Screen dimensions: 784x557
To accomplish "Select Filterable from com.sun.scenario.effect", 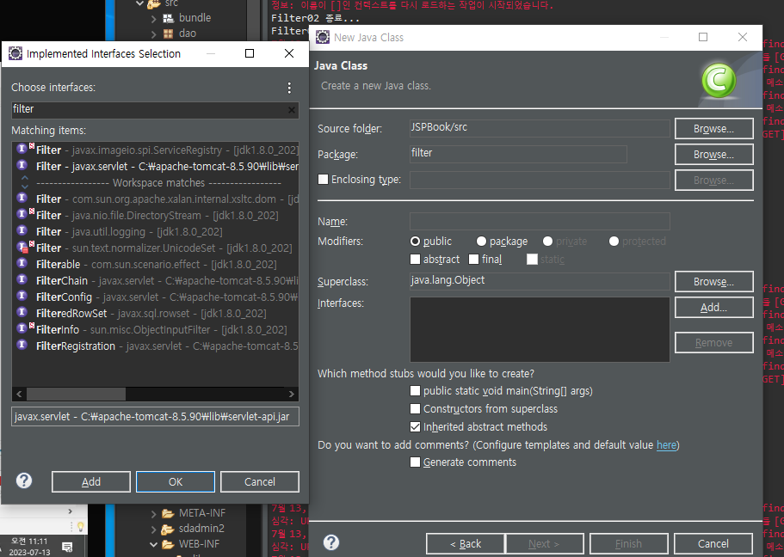I will click(x=155, y=264).
